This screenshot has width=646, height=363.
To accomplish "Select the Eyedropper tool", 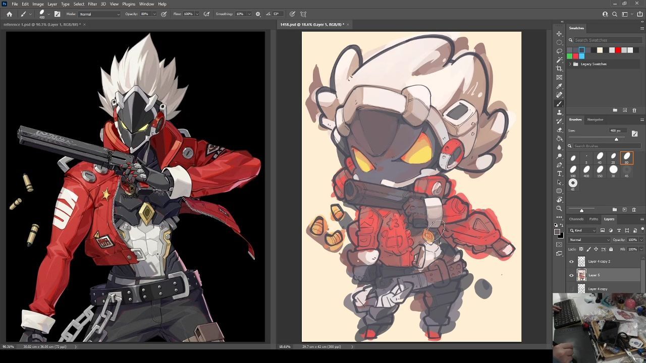I will [559, 86].
